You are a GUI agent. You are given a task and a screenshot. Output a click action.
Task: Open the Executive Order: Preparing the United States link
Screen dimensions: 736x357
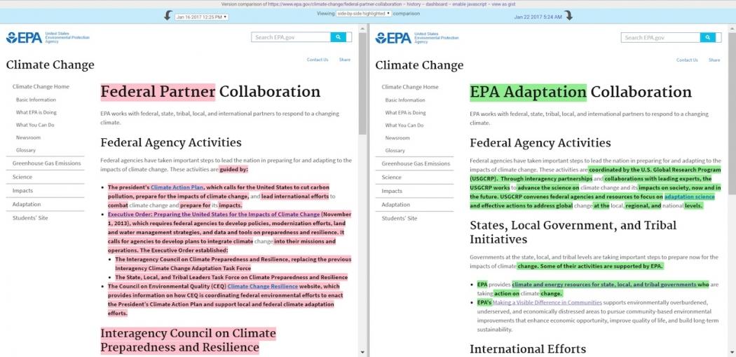[214, 214]
